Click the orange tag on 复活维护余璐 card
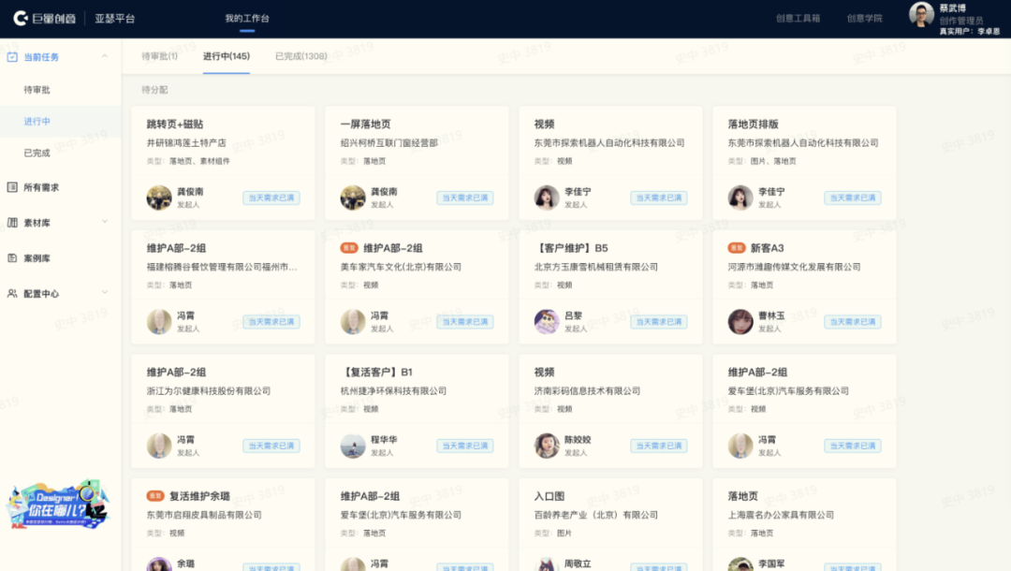 (155, 495)
